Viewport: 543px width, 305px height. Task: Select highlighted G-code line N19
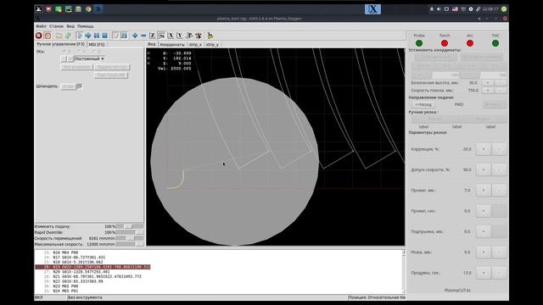(x=92, y=267)
